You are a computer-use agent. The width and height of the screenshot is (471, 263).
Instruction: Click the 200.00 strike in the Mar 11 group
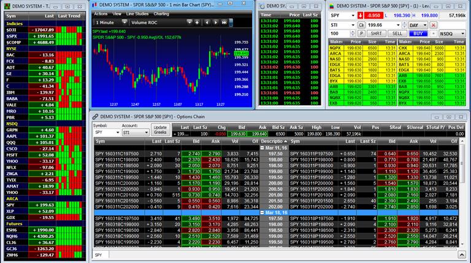pyautogui.click(x=275, y=183)
